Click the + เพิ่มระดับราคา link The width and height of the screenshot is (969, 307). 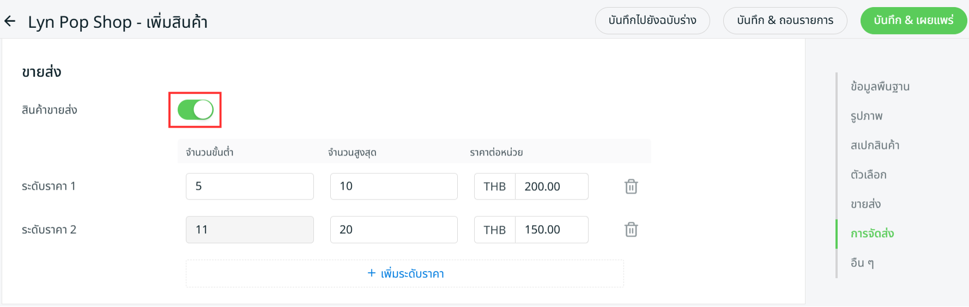(x=405, y=274)
